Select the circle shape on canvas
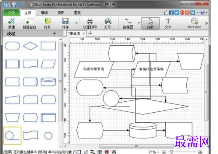This screenshot has width=218, height=154. coord(111,98)
